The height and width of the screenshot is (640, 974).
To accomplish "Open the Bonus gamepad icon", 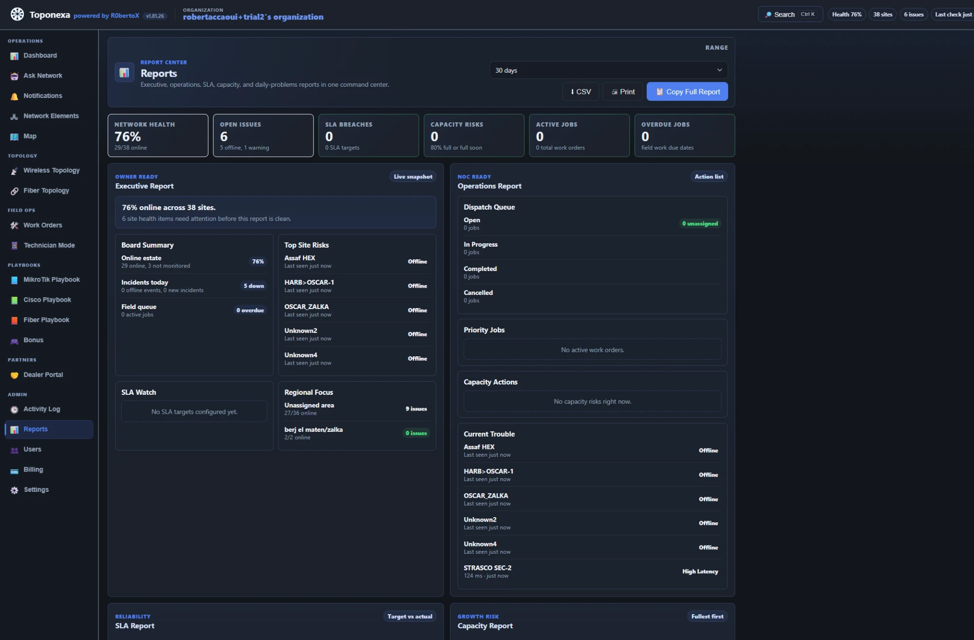I will point(14,341).
